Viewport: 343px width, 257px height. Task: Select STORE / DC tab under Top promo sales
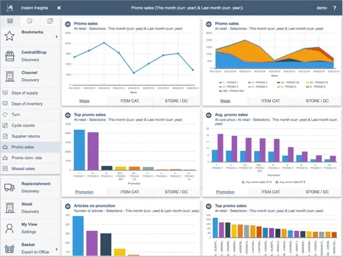(x=176, y=192)
